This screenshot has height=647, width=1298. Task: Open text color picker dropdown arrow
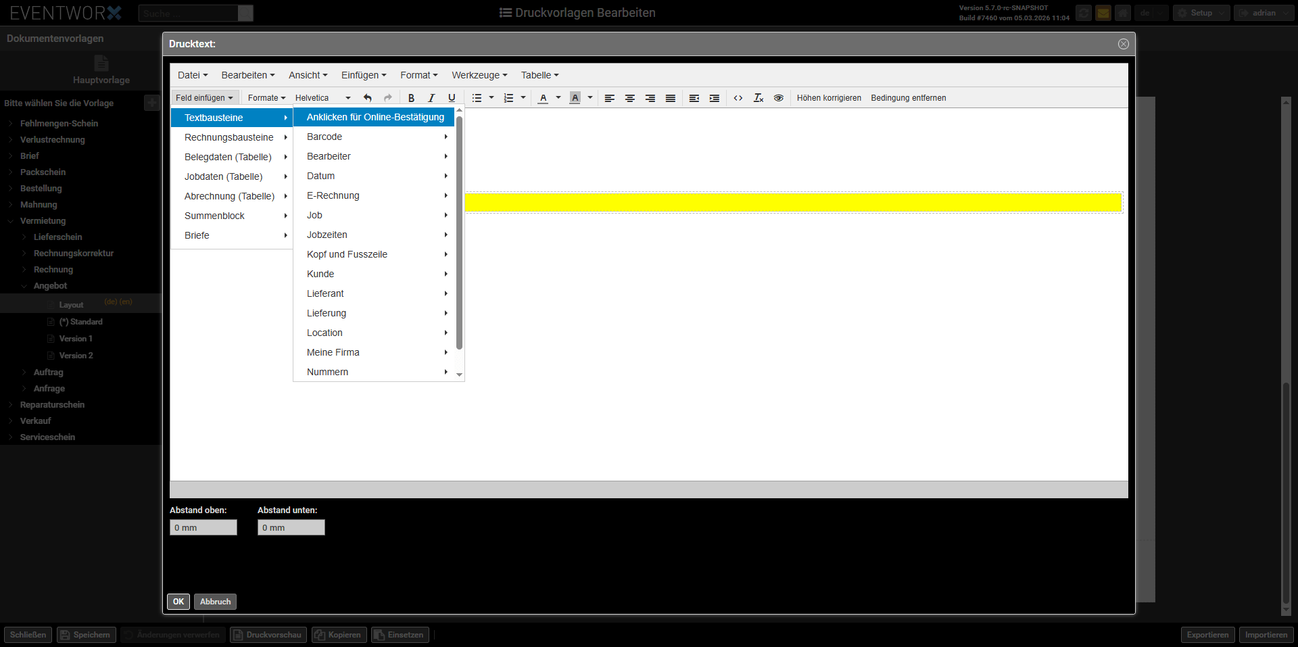[558, 98]
